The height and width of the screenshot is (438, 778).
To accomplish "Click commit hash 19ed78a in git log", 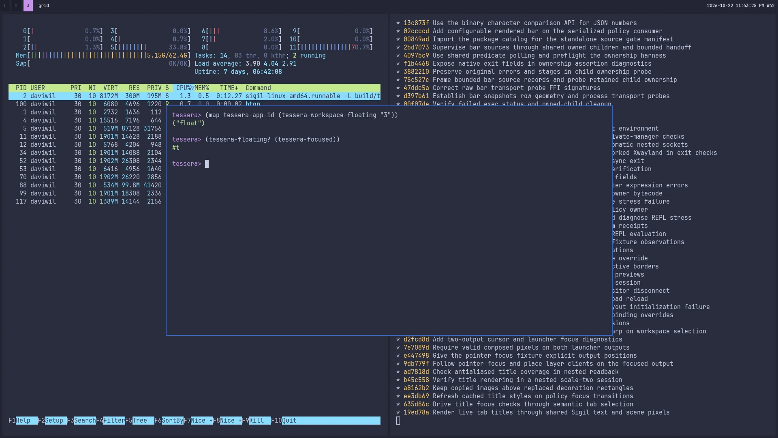I will point(416,412).
